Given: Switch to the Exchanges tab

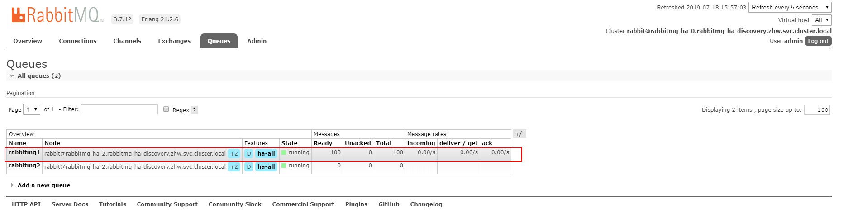Looking at the screenshot, I should (174, 41).
